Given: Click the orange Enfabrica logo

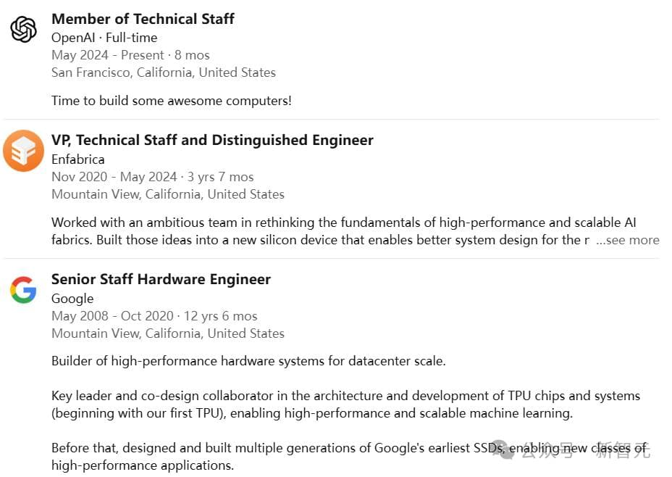Looking at the screenshot, I should [23, 151].
